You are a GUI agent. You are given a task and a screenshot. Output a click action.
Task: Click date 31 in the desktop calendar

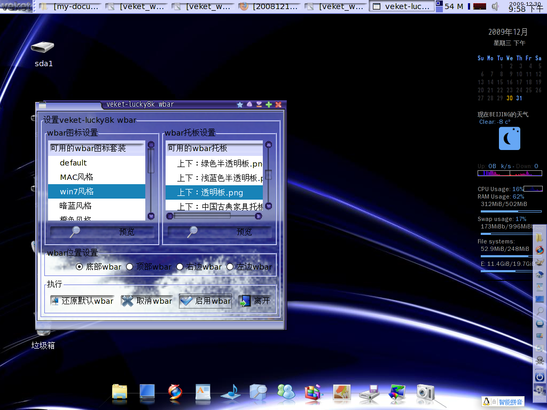coord(519,98)
